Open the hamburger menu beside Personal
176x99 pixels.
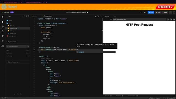coord(2,12)
